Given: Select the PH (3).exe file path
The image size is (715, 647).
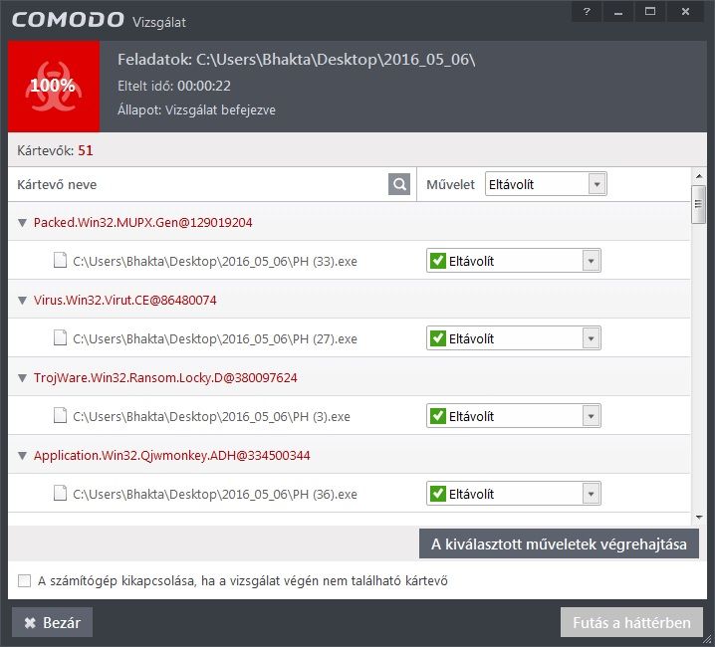Looking at the screenshot, I should [211, 416].
